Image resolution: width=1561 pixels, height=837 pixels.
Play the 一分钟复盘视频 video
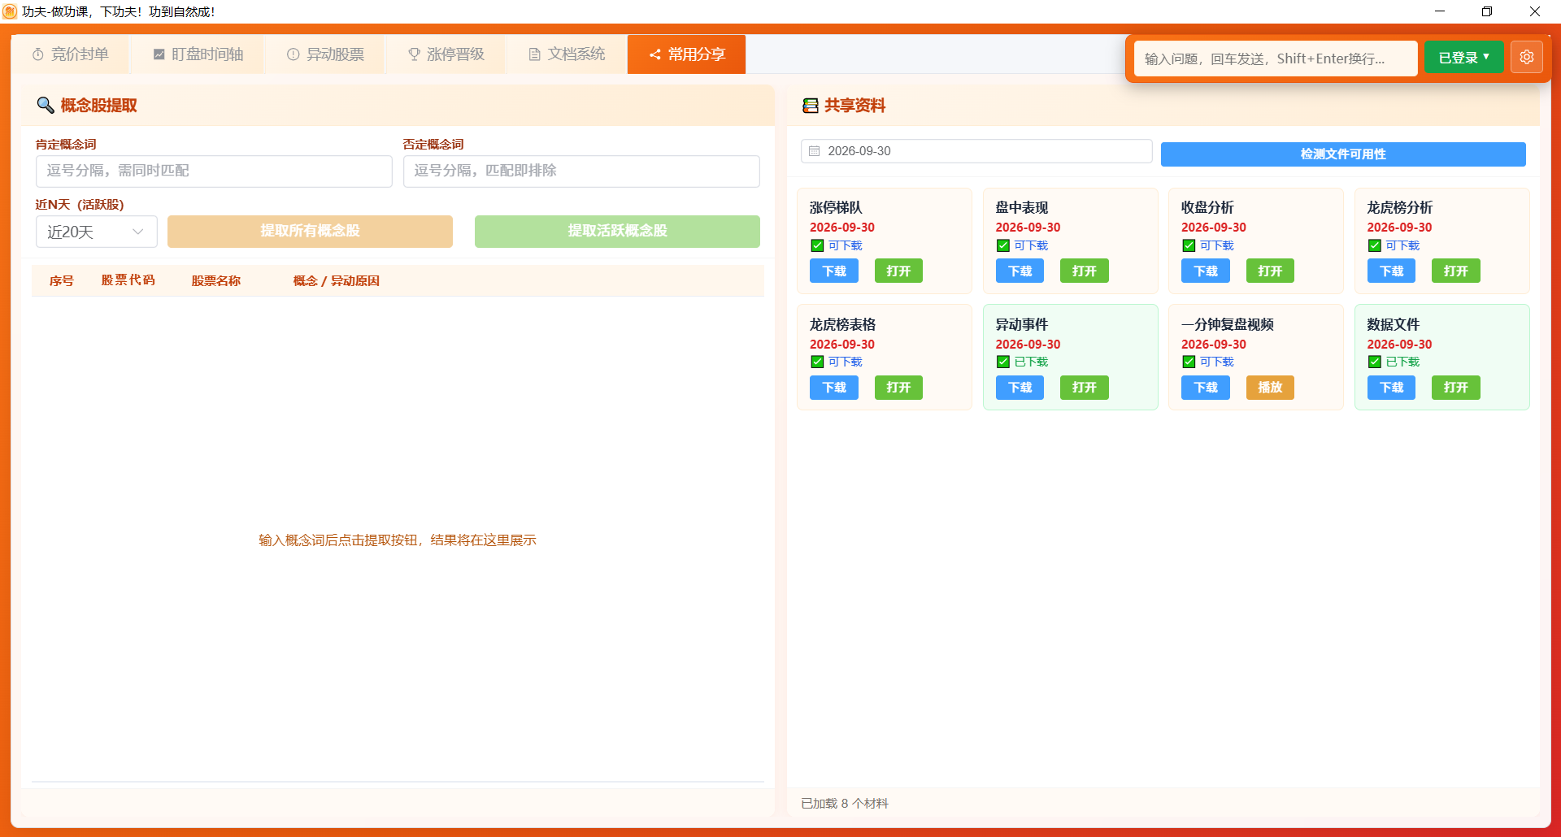pyautogui.click(x=1270, y=388)
